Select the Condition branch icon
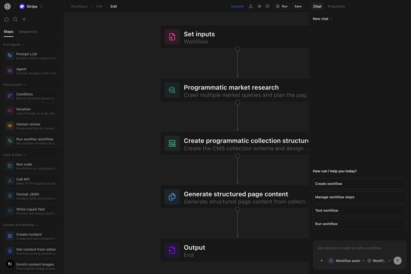This screenshot has height=274, width=411. pos(10,96)
